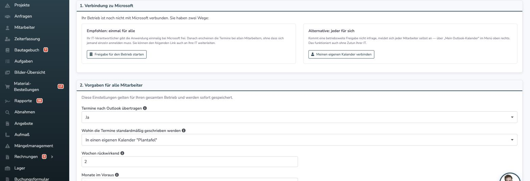530x181 pixels.
Task: Click the Rechnungen invoice icon
Action: (7, 157)
